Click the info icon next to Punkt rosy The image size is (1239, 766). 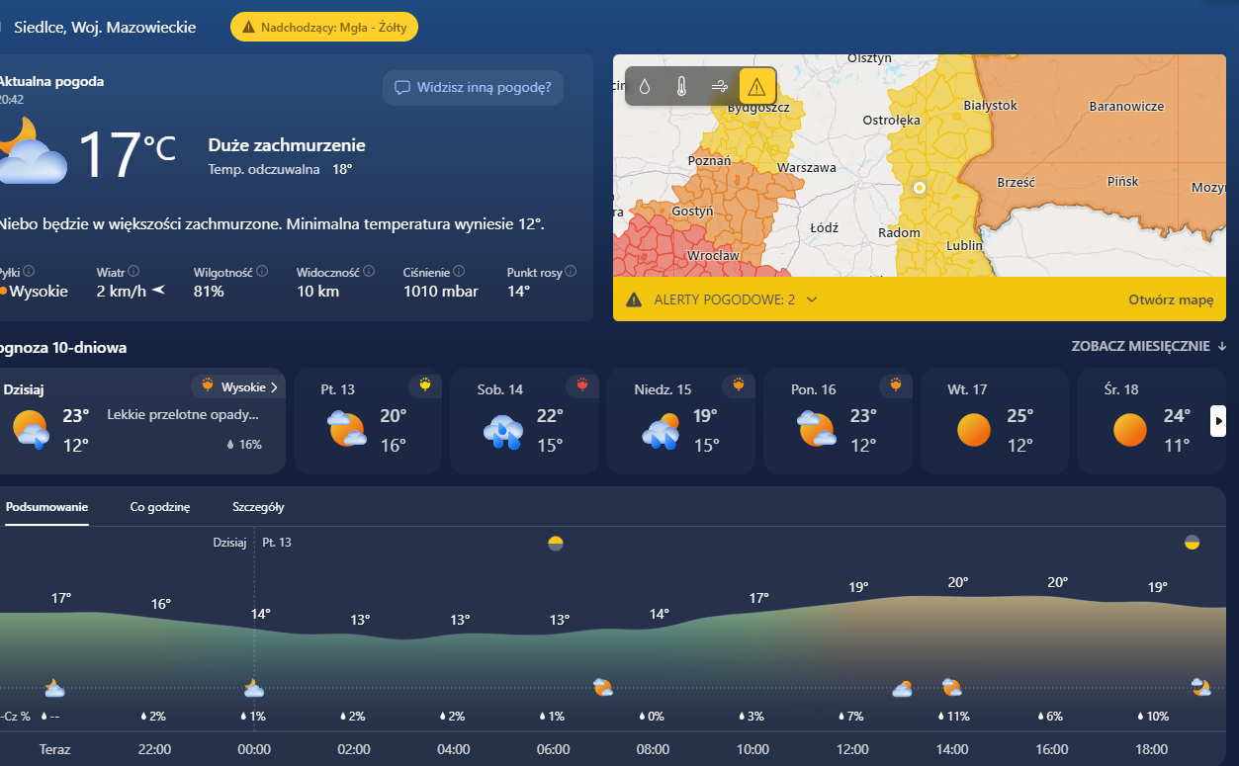(571, 271)
